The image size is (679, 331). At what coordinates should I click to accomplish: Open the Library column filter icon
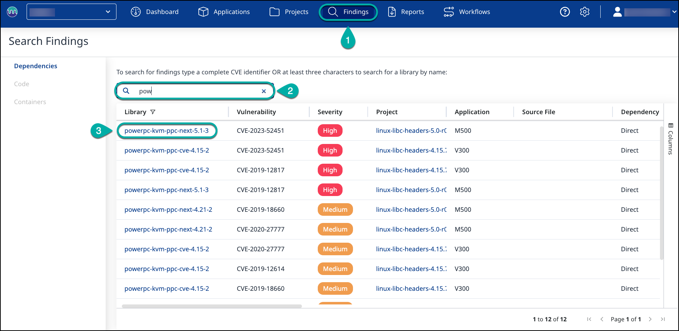[x=153, y=112]
